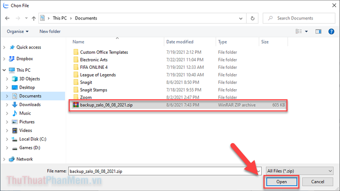Change view with the view icon
Image resolution: width=340 pixels, height=191 pixels.
point(299,32)
